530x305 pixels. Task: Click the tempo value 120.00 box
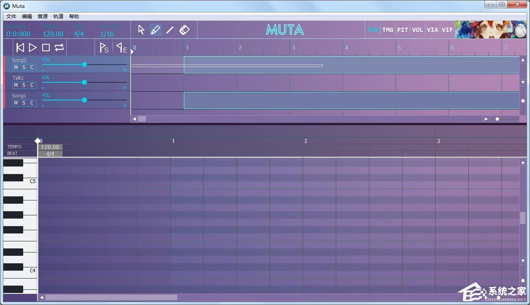50,147
